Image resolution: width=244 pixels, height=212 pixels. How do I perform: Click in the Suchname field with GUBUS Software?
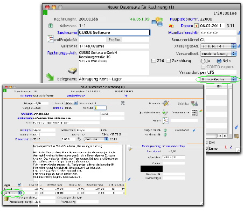114,32
